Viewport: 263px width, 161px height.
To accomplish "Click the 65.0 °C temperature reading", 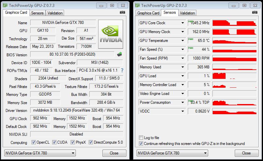I will [199, 41].
